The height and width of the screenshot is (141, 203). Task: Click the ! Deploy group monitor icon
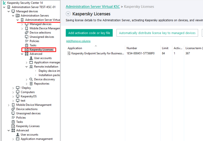[18, 88]
